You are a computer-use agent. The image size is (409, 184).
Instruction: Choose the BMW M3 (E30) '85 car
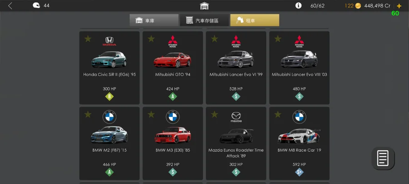(x=173, y=144)
